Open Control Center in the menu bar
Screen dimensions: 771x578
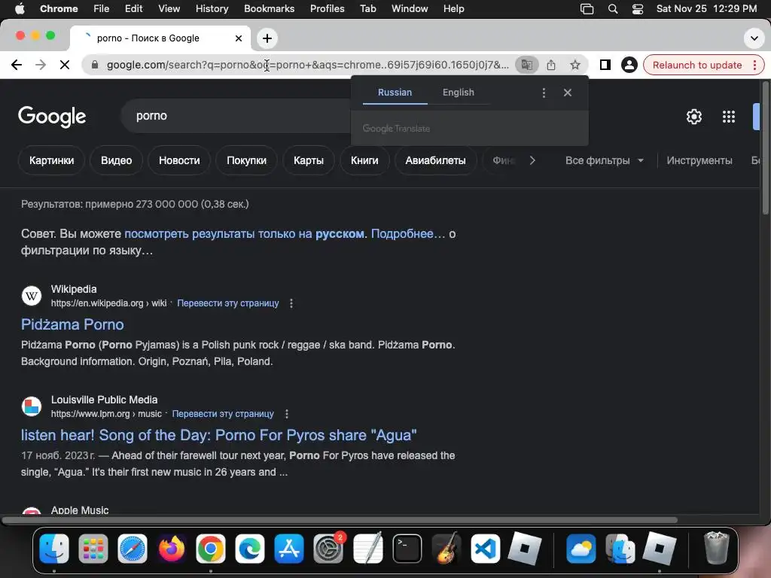point(638,9)
